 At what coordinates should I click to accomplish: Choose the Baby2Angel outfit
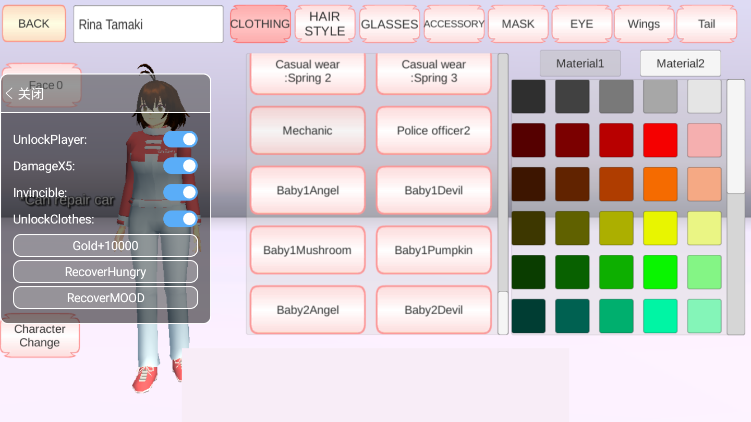click(308, 310)
